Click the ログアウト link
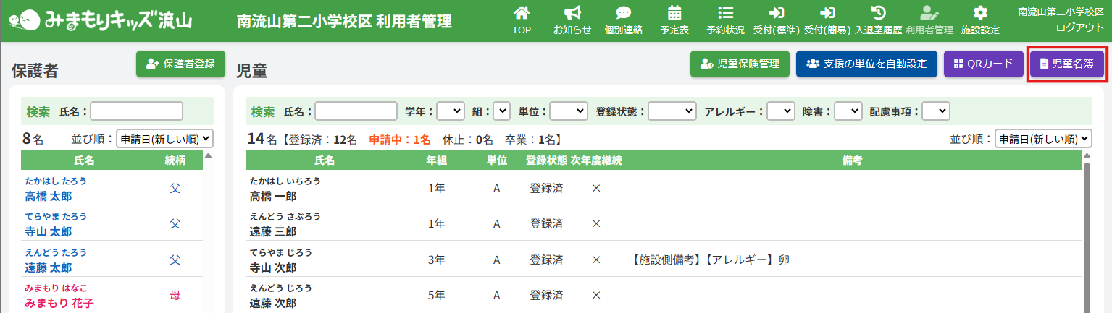The image size is (1112, 313). tap(1079, 27)
